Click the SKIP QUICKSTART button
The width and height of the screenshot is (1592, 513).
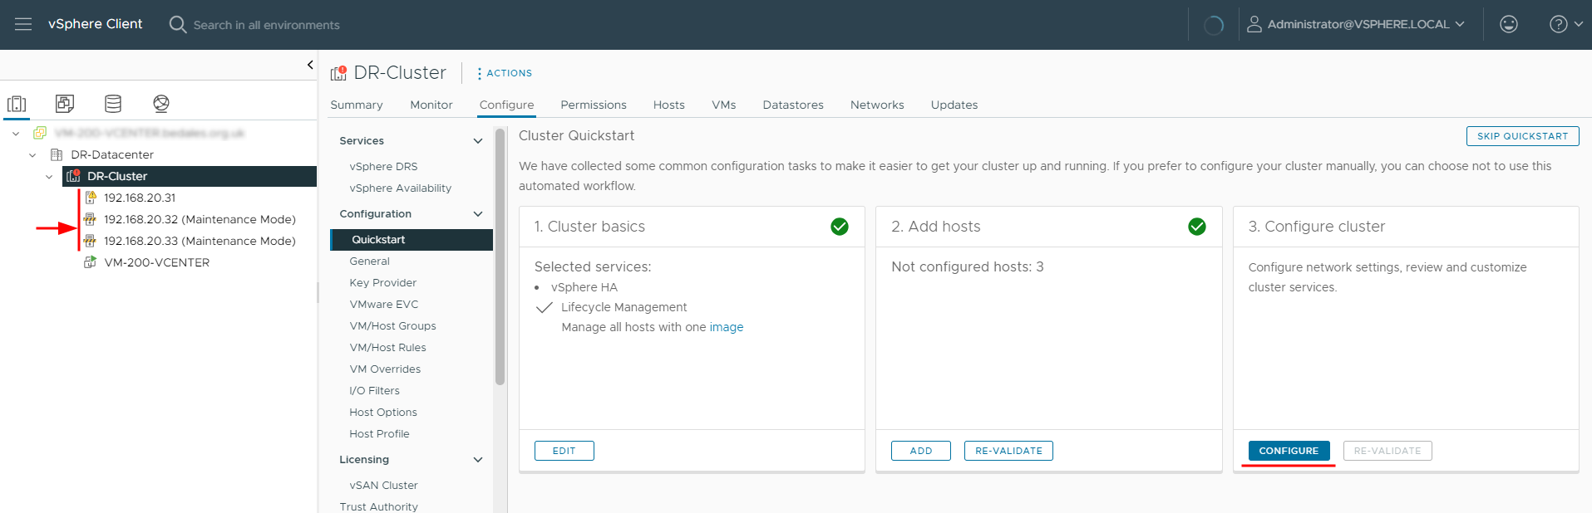[1522, 136]
